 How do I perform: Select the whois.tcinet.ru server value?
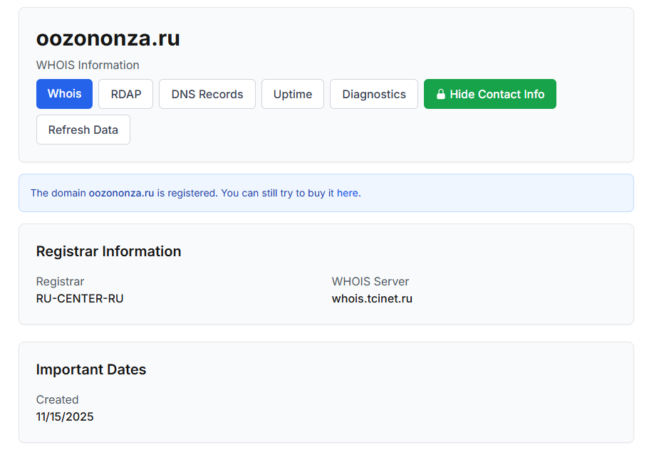[372, 299]
